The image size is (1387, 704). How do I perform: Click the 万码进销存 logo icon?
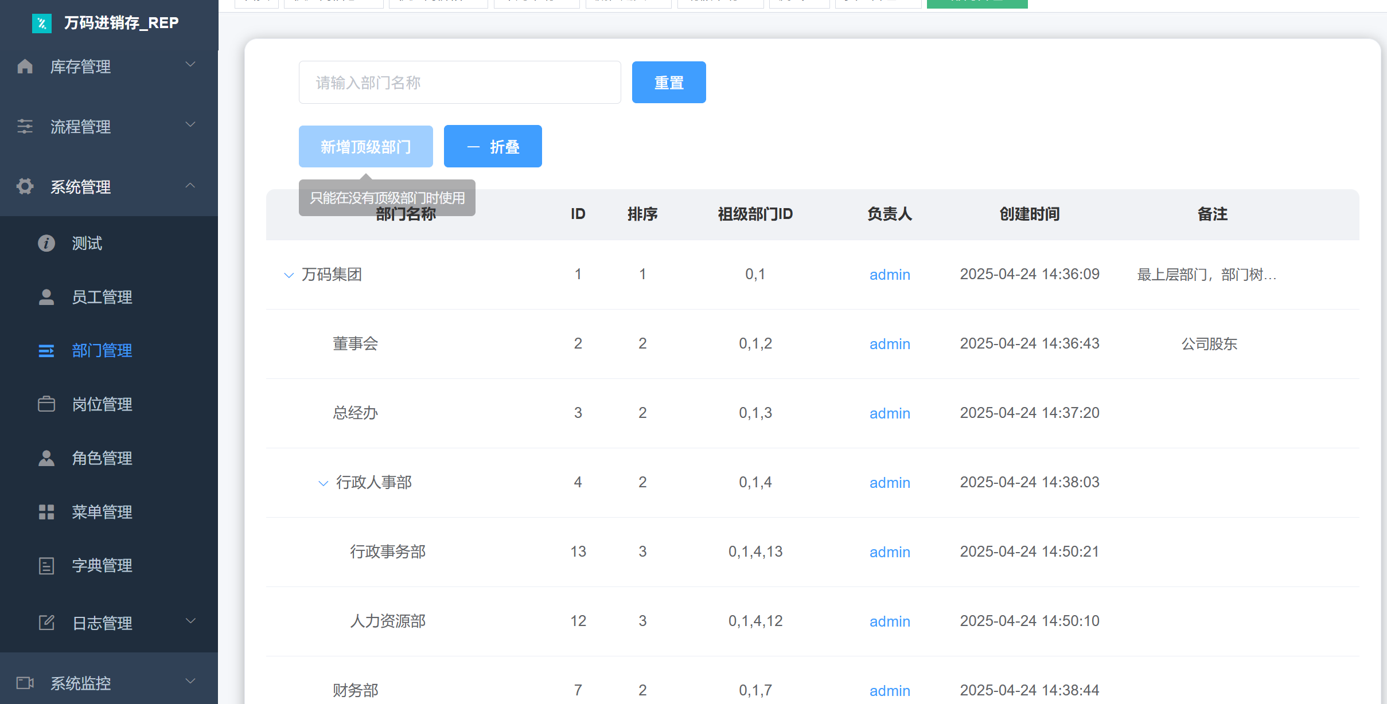pos(41,23)
